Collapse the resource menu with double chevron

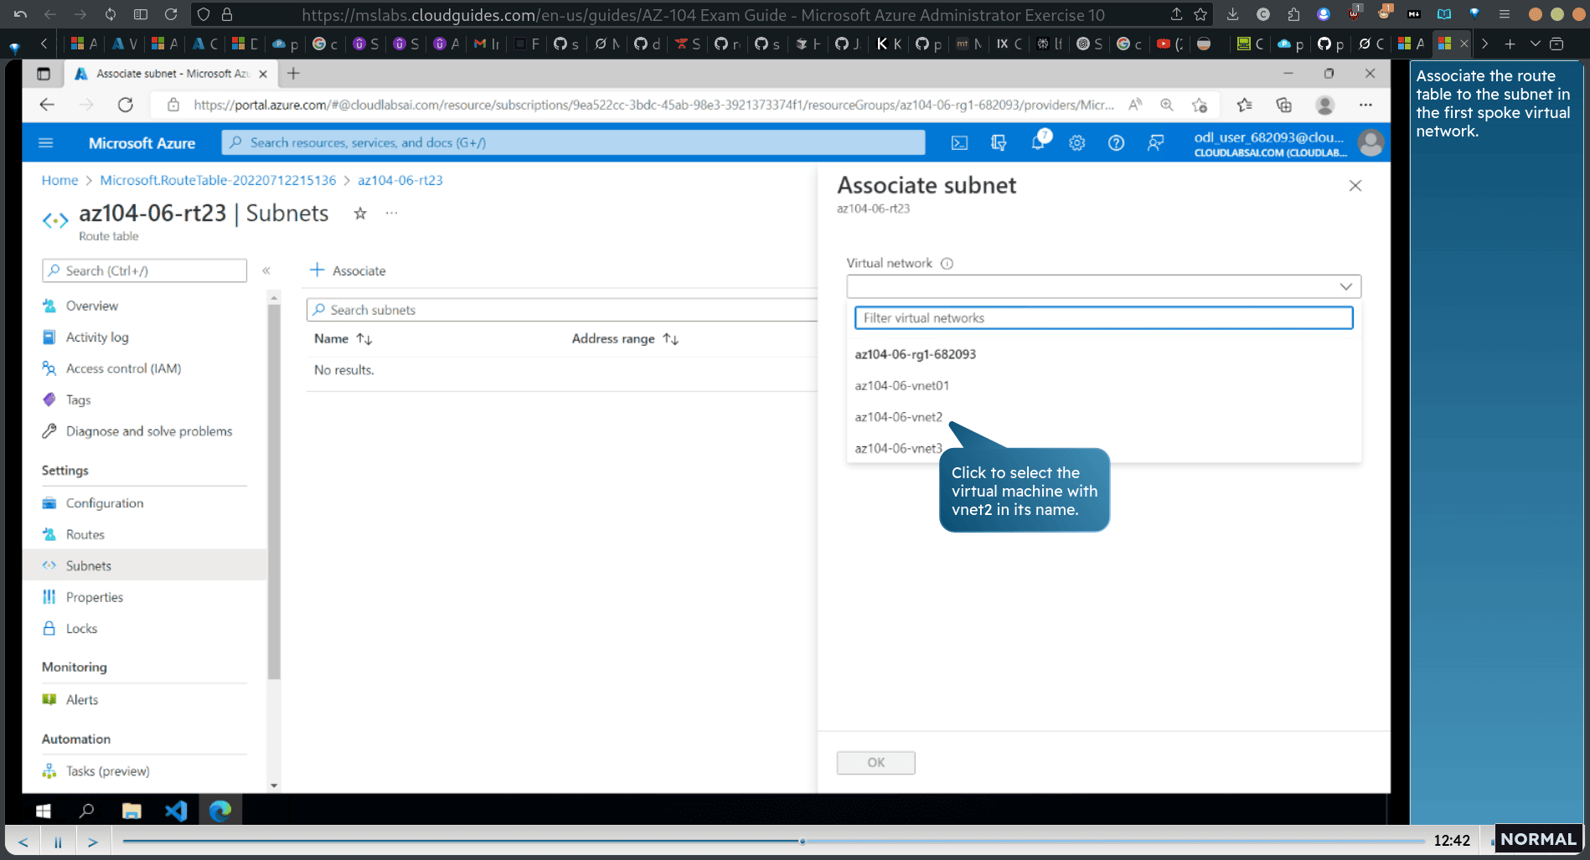click(266, 270)
